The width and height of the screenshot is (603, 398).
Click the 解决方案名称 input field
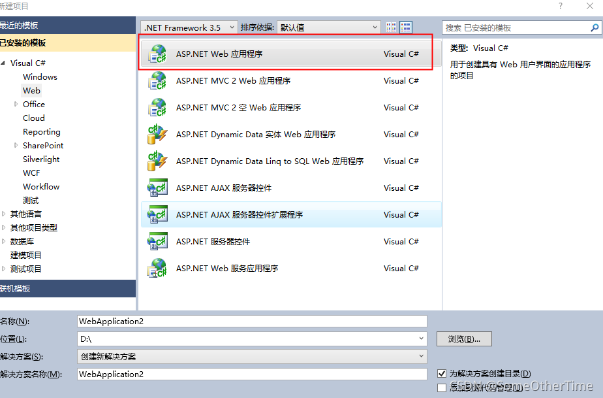coord(252,374)
